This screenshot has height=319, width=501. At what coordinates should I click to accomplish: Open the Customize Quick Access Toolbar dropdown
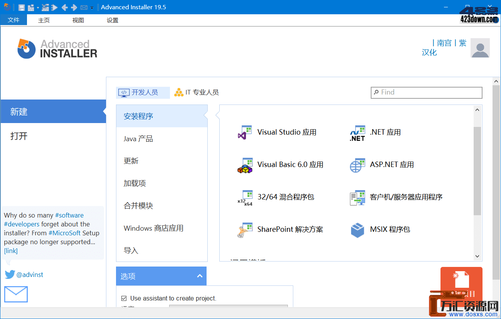coord(92,8)
